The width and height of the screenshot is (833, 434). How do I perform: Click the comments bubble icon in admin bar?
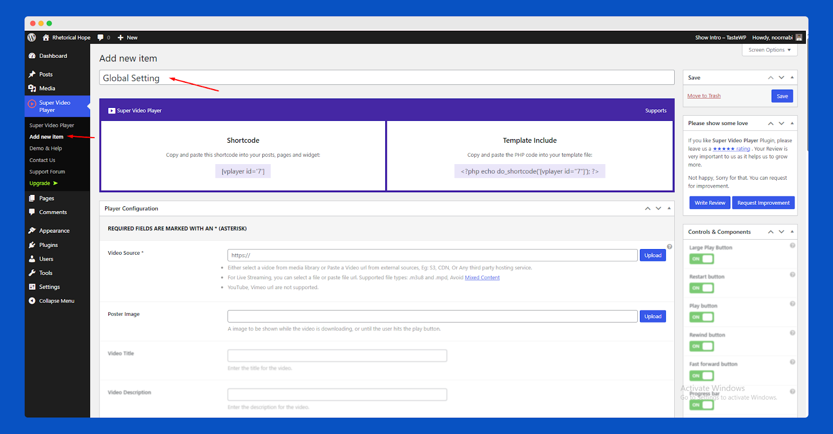pyautogui.click(x=100, y=38)
